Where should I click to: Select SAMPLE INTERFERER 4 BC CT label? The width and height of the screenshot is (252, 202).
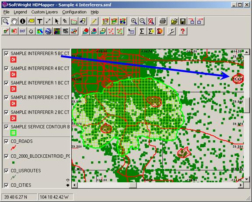(x=40, y=68)
